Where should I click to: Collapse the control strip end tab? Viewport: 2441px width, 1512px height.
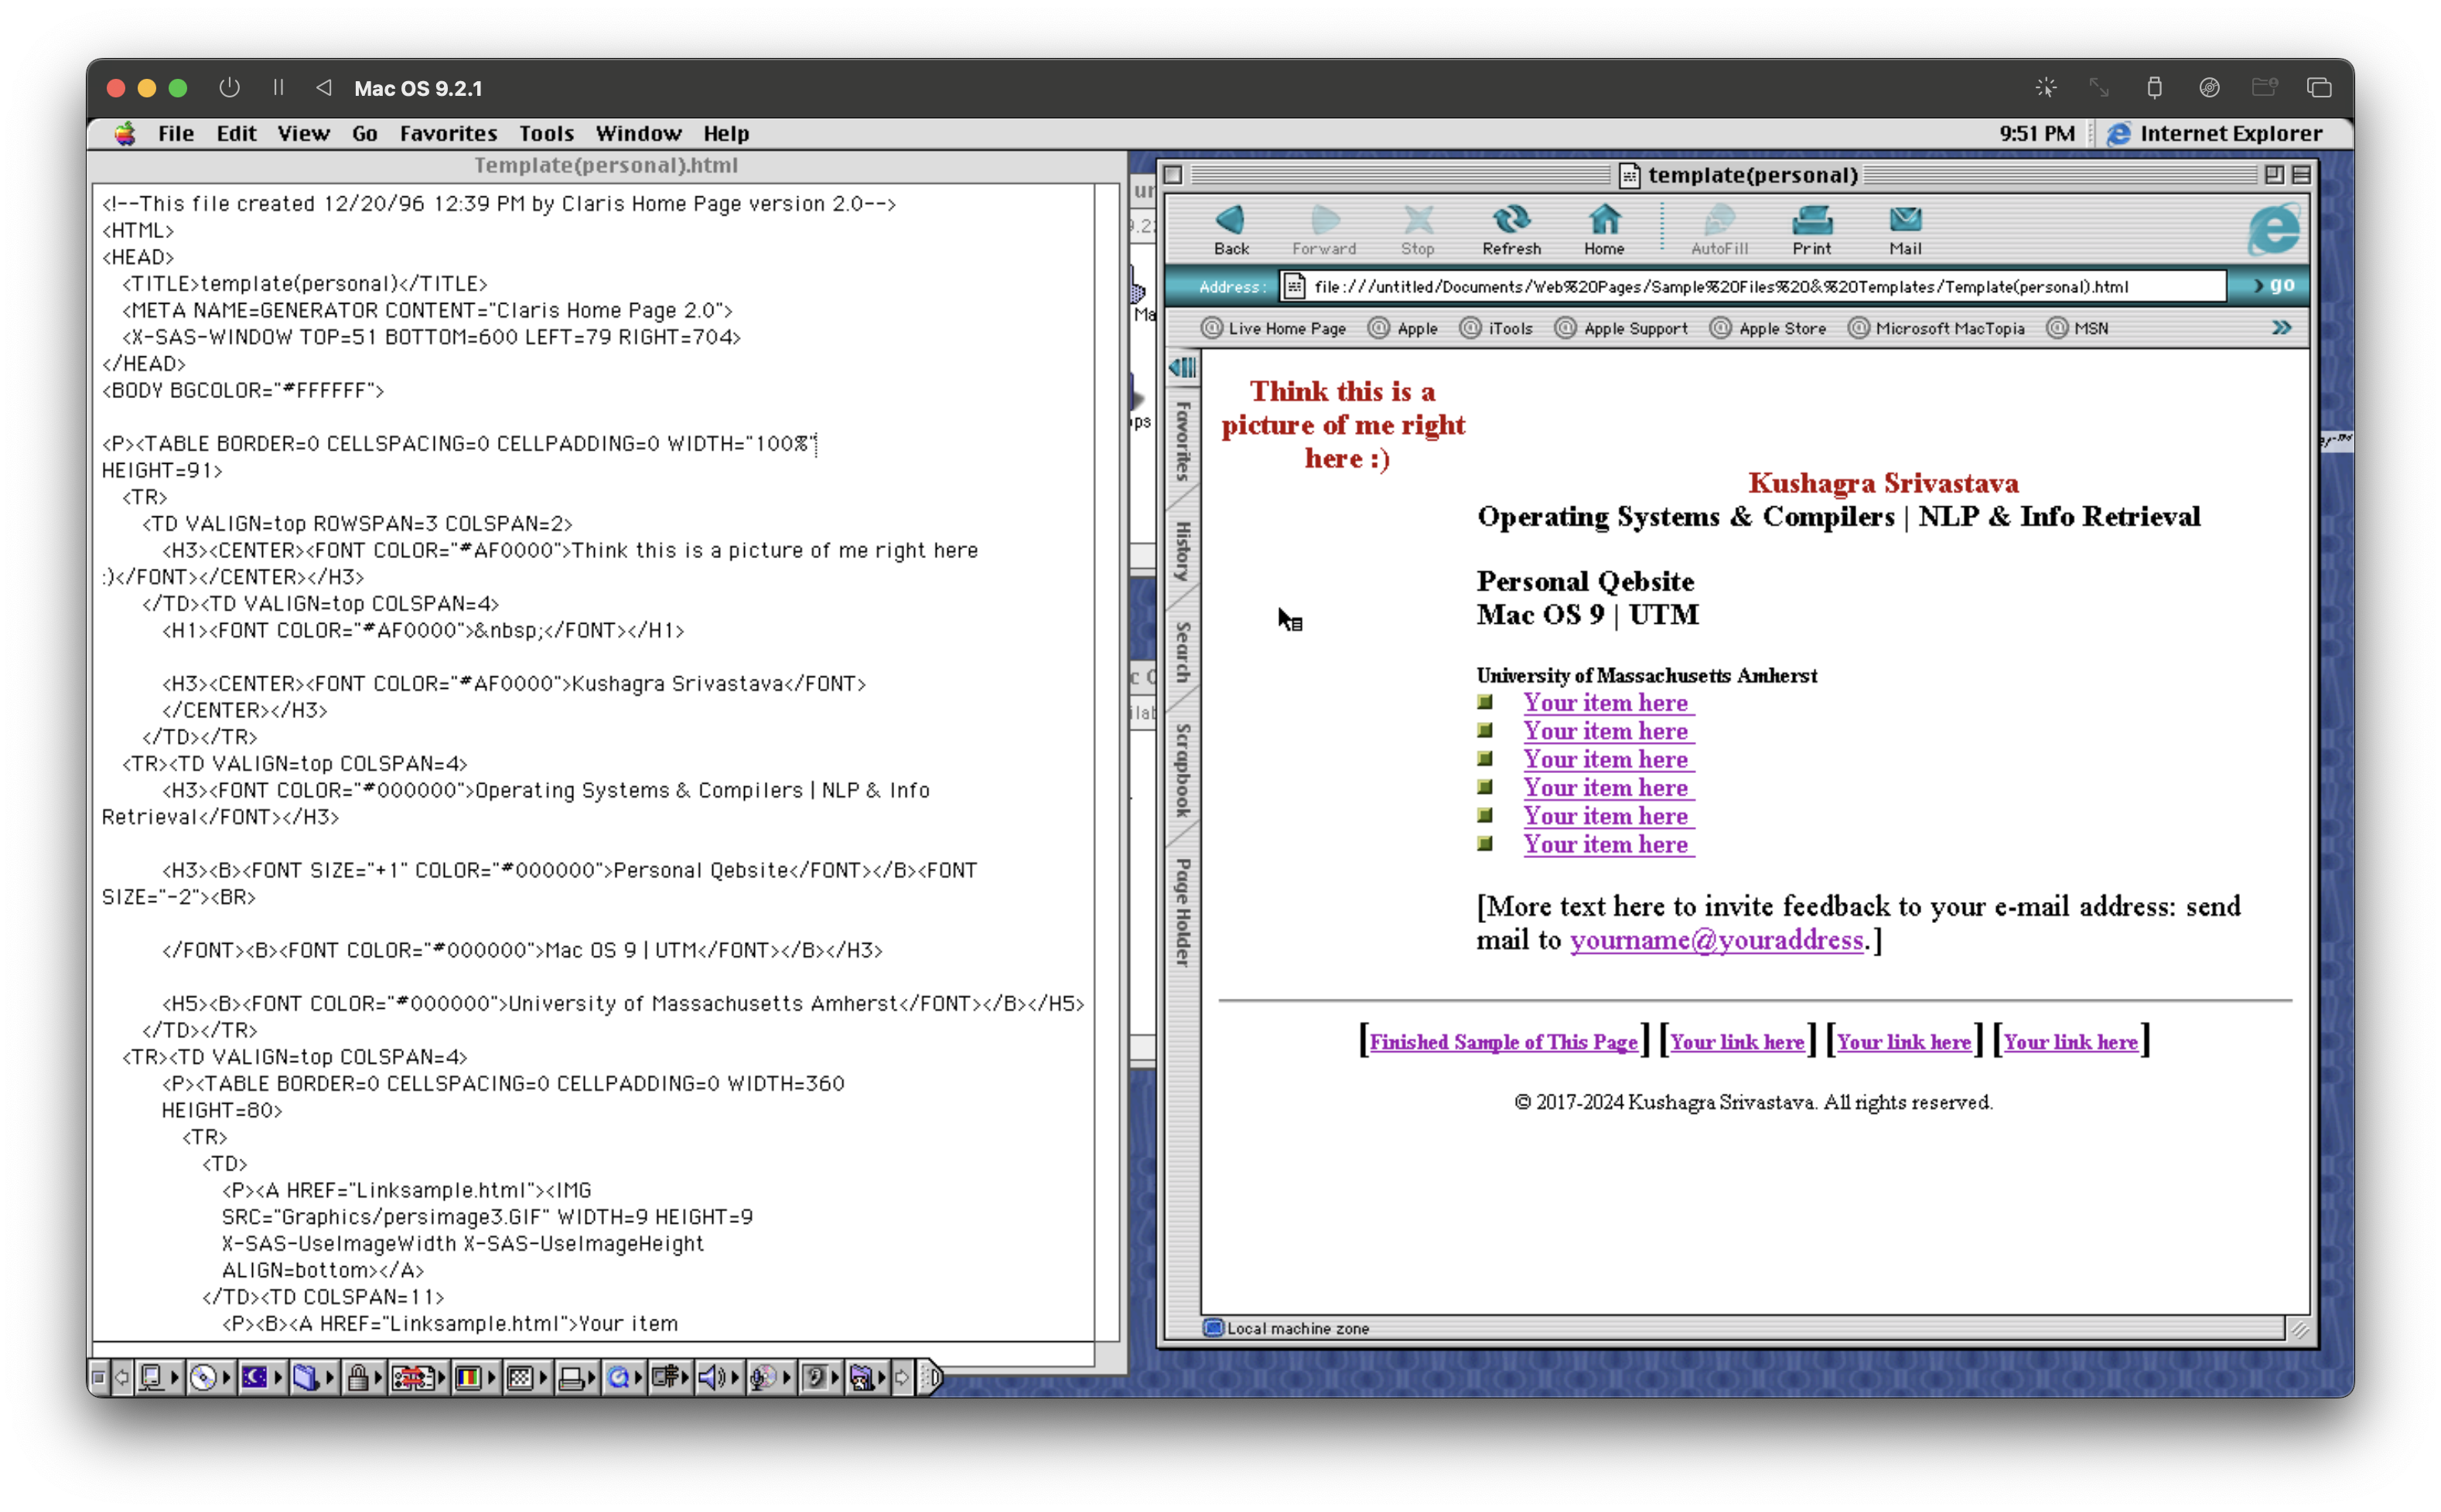930,1378
